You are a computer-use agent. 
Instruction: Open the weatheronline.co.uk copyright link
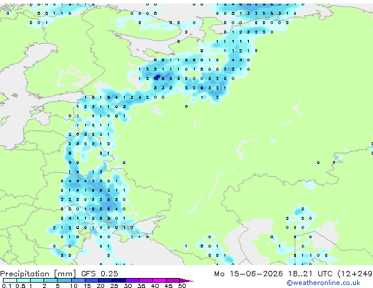(x=323, y=283)
